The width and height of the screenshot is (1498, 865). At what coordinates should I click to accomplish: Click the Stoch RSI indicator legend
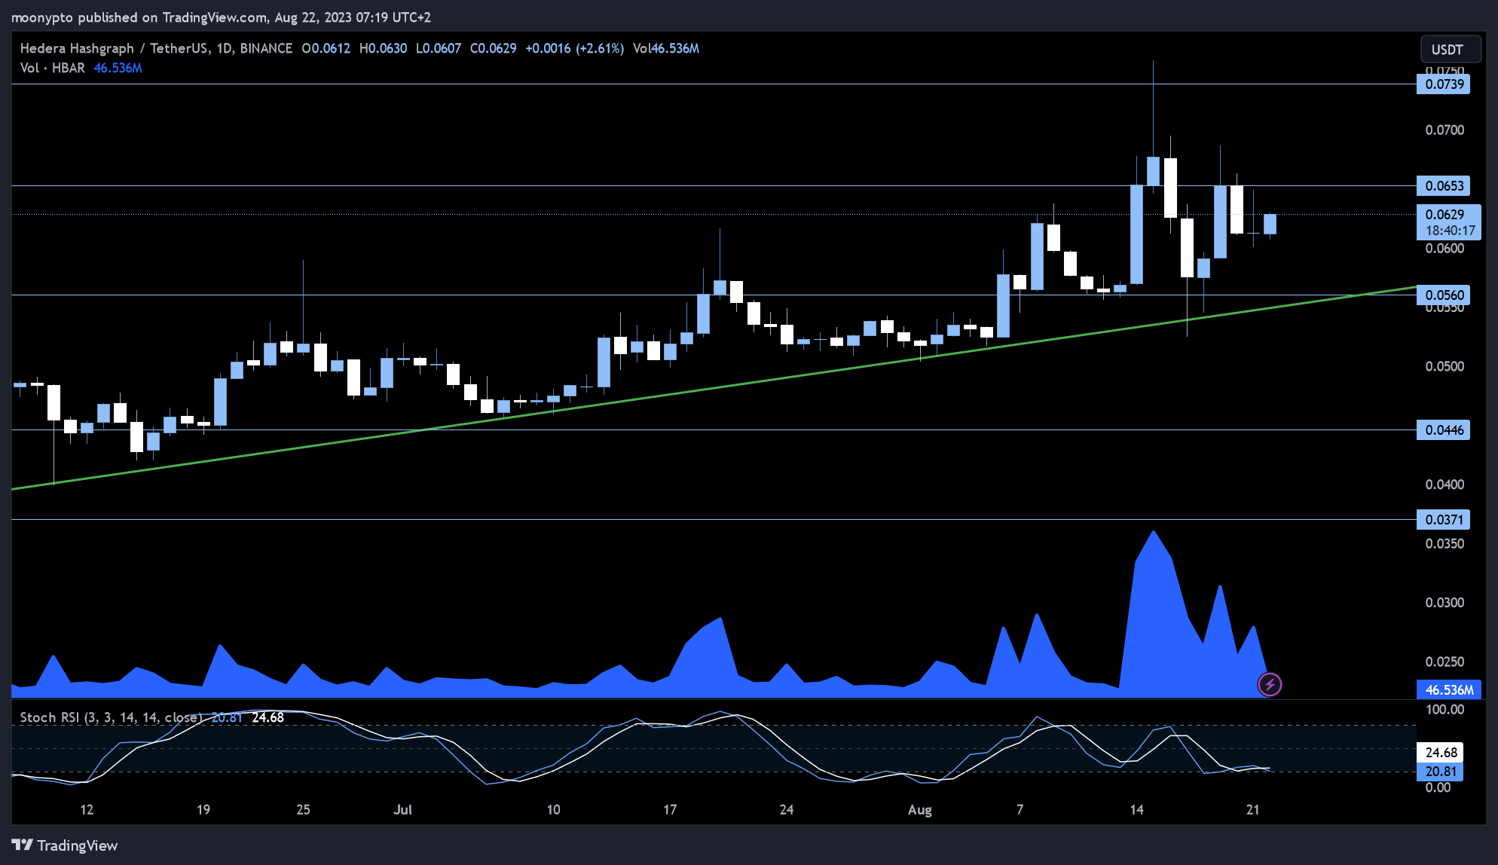(111, 717)
